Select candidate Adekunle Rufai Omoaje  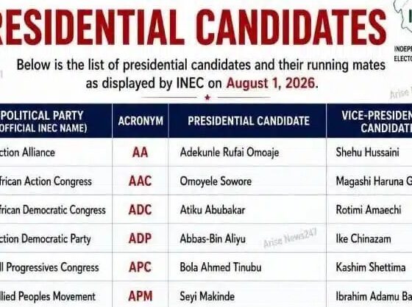(x=230, y=153)
